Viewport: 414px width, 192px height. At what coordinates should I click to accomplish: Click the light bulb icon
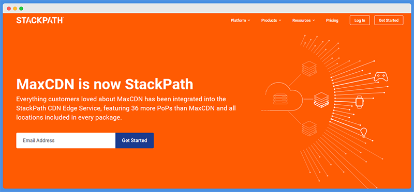[364, 132]
